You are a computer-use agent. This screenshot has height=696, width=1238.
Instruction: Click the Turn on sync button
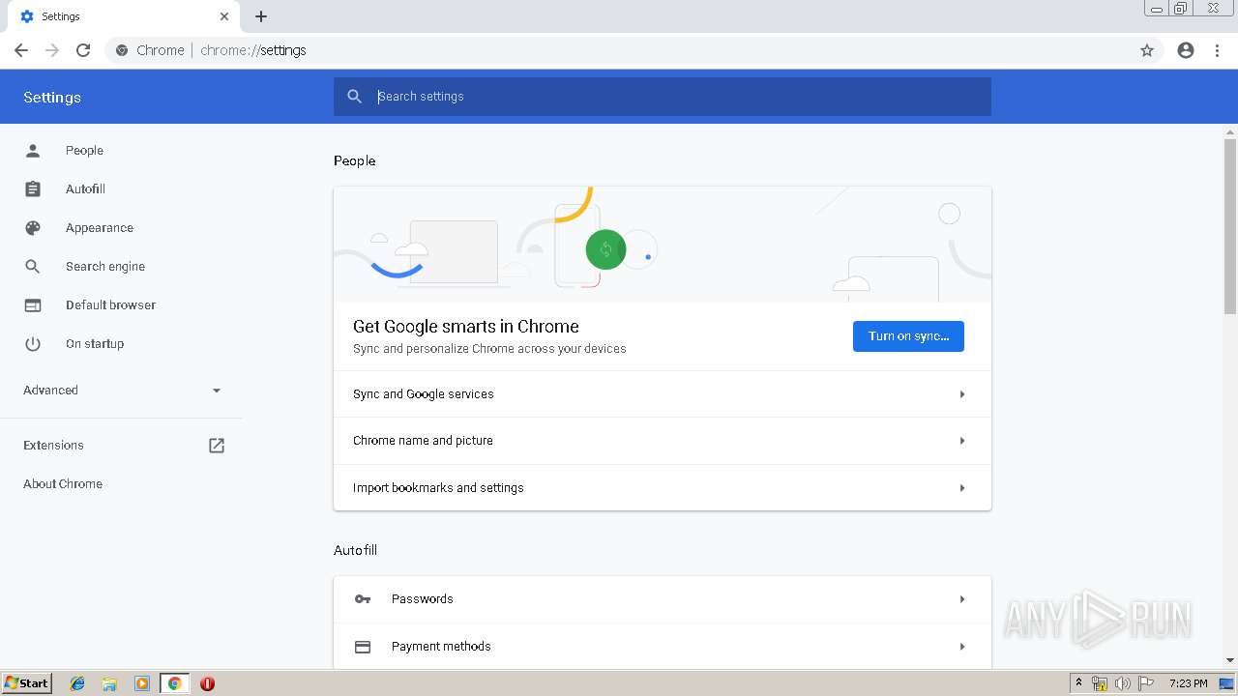[908, 336]
